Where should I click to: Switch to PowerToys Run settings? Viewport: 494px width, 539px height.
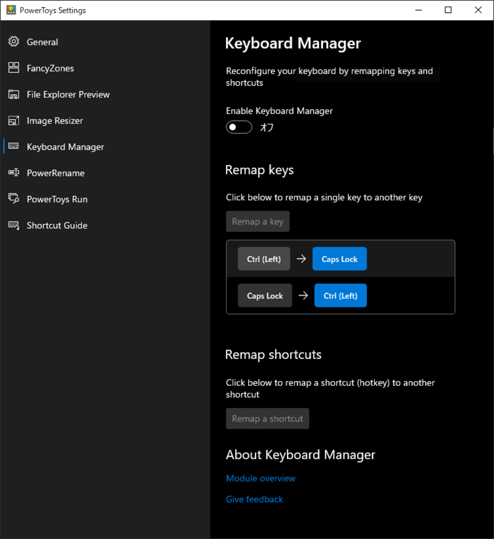tap(57, 199)
